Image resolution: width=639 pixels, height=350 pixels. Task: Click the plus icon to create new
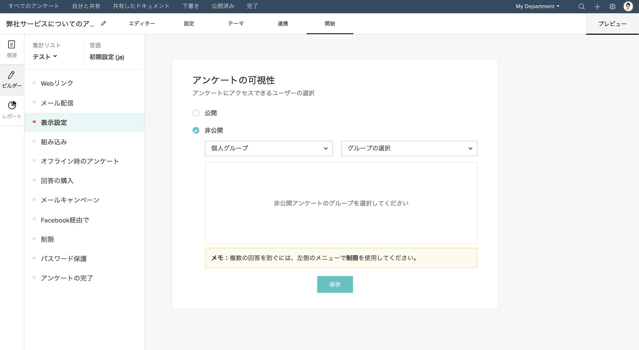pos(597,7)
